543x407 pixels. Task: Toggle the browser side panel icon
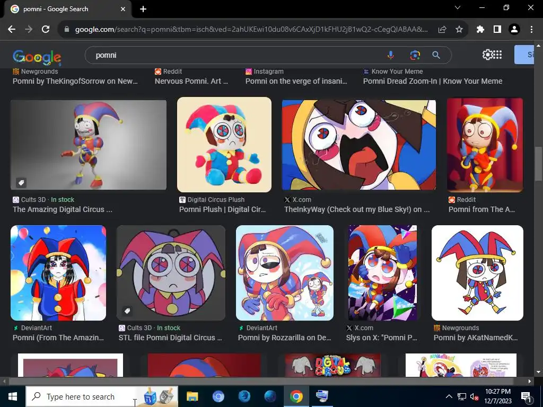click(x=497, y=30)
